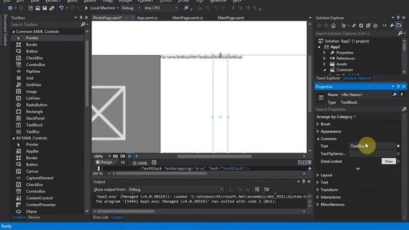Click the Navigate Backward toolbar icon
This screenshot has height=230, width=409.
click(x=10, y=8)
